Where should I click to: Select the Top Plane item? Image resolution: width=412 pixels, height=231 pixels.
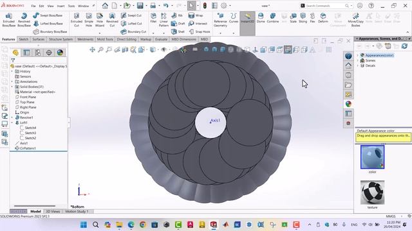point(25,102)
